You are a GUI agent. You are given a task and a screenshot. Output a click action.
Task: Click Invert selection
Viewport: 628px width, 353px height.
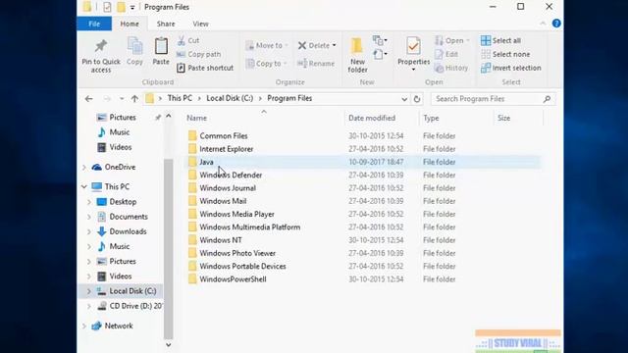511,68
